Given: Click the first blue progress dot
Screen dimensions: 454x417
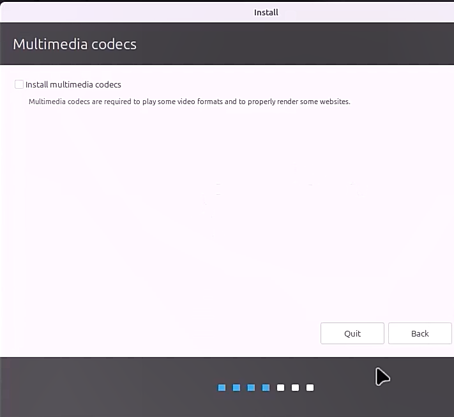Looking at the screenshot, I should coord(222,388).
